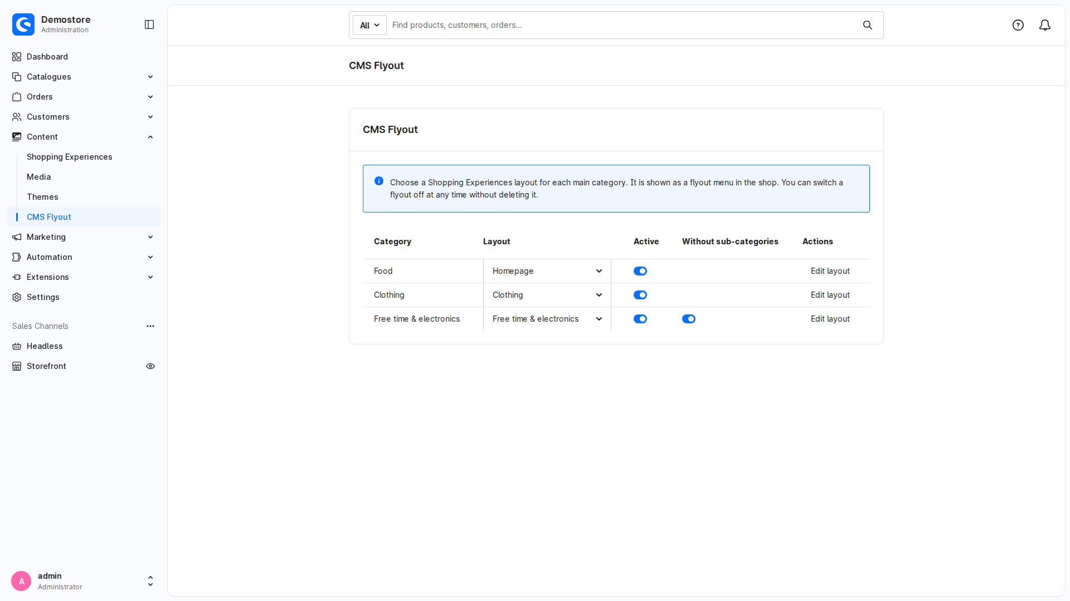Screen dimensions: 1070x601
Task: Disable Without sub-categories for Free time & electronics
Action: tap(689, 319)
